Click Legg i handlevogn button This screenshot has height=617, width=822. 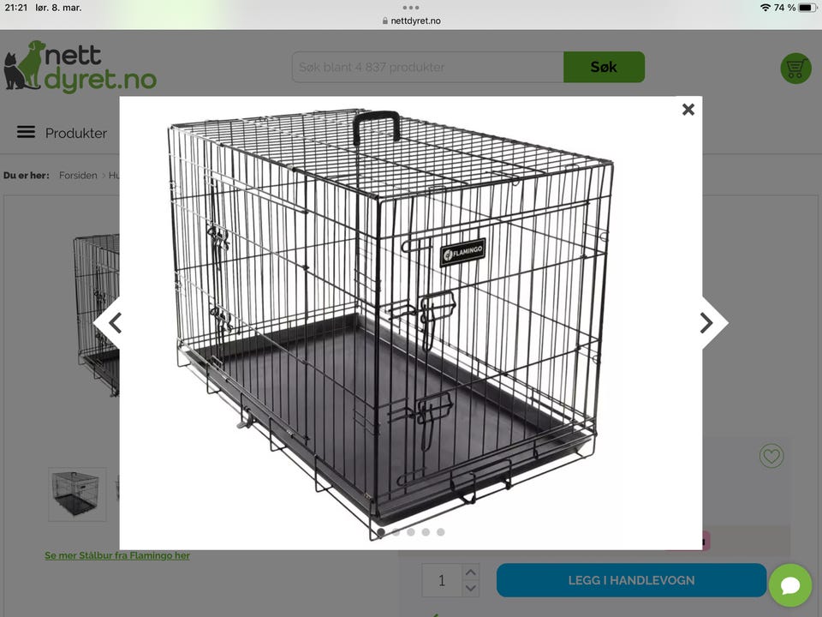tap(631, 580)
